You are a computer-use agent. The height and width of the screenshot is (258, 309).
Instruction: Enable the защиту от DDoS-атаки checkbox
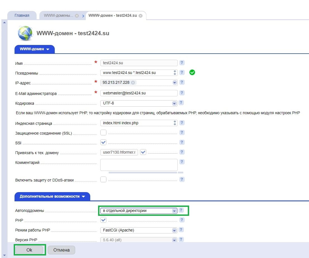pos(103,180)
